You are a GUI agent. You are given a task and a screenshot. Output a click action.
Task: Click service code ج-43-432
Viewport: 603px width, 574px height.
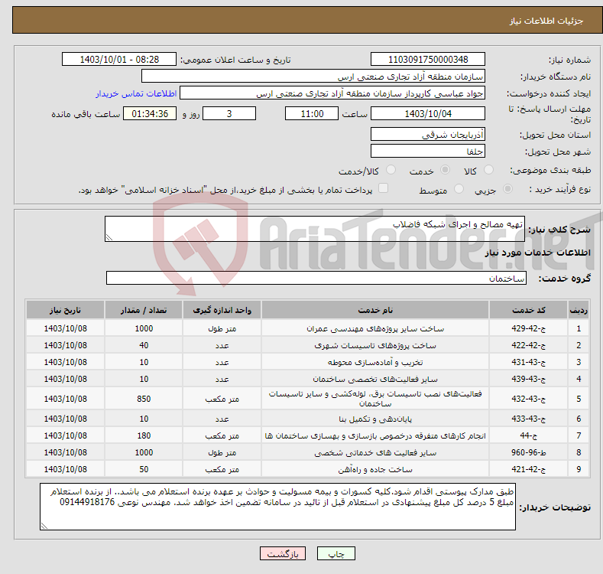(x=528, y=399)
